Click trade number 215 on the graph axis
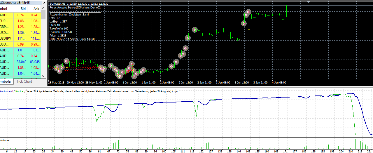Image resolution: width=373 pixels, height=153 pixels. pos(360,151)
